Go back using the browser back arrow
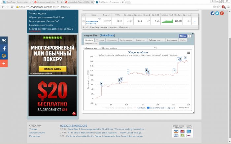 click(x=3, y=7)
